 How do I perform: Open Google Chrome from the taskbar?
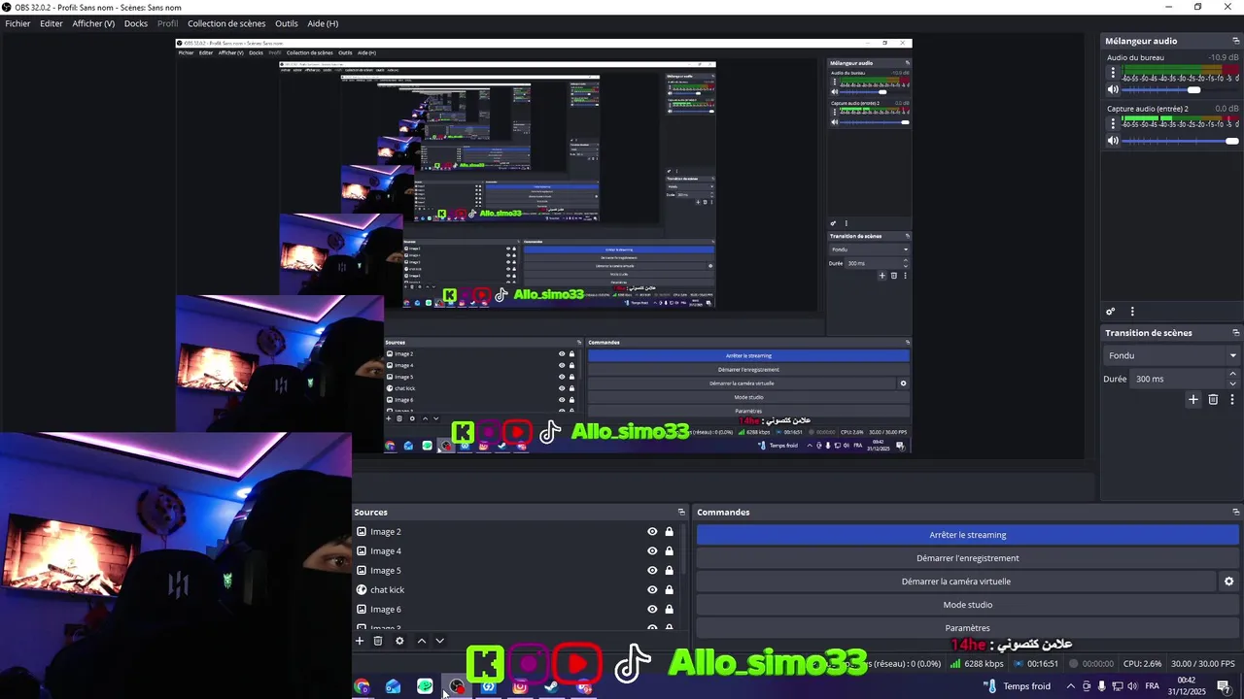(362, 686)
